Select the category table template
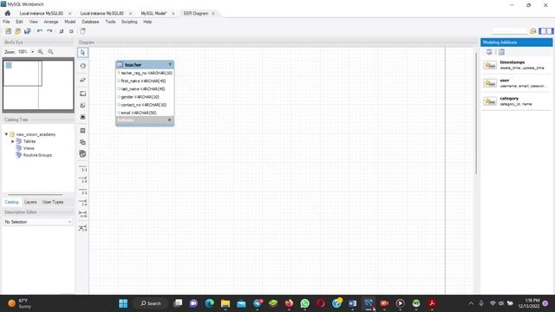The image size is (555, 312). click(x=516, y=101)
